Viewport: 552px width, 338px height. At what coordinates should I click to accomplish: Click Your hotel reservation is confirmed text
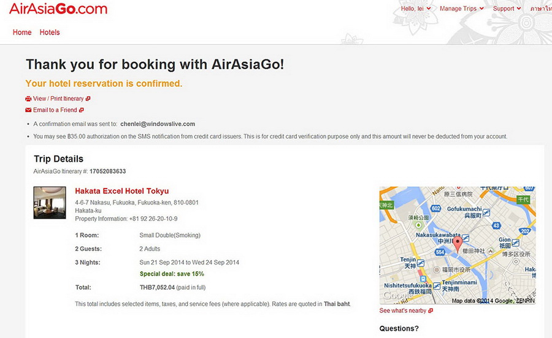pos(104,84)
